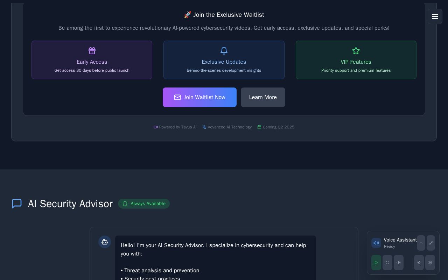
Task: Open voice assistant settings gear
Action: [x=430, y=262]
